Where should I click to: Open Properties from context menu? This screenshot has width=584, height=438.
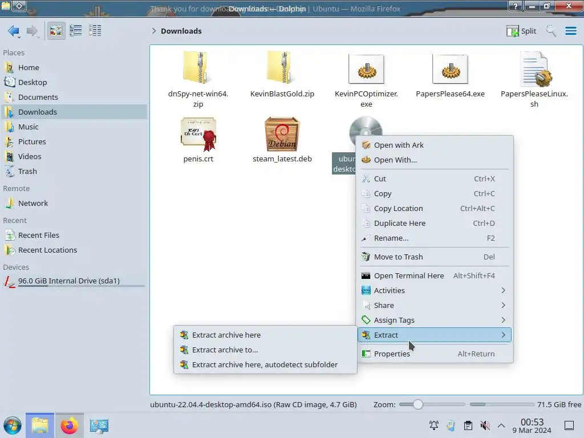[x=435, y=354]
